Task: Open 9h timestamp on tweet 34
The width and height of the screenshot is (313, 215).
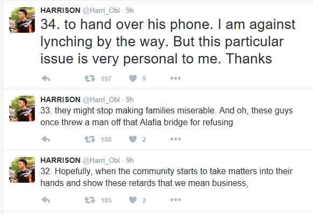Action: (130, 10)
